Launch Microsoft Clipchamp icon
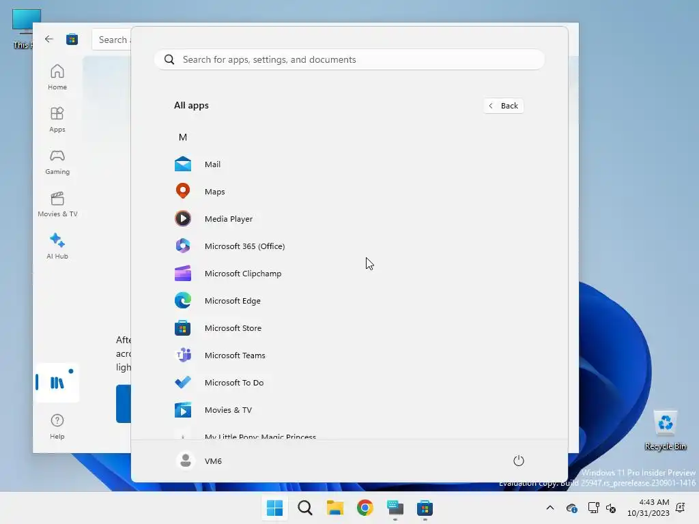699x524 pixels. [183, 274]
